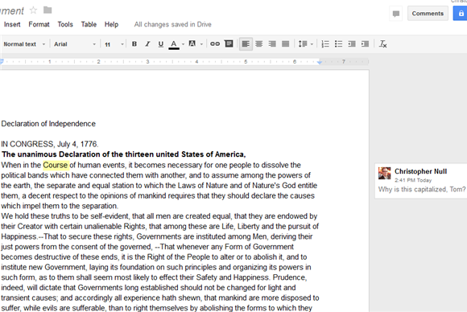The width and height of the screenshot is (467, 312).
Task: Open the Table menu
Action: coord(89,24)
